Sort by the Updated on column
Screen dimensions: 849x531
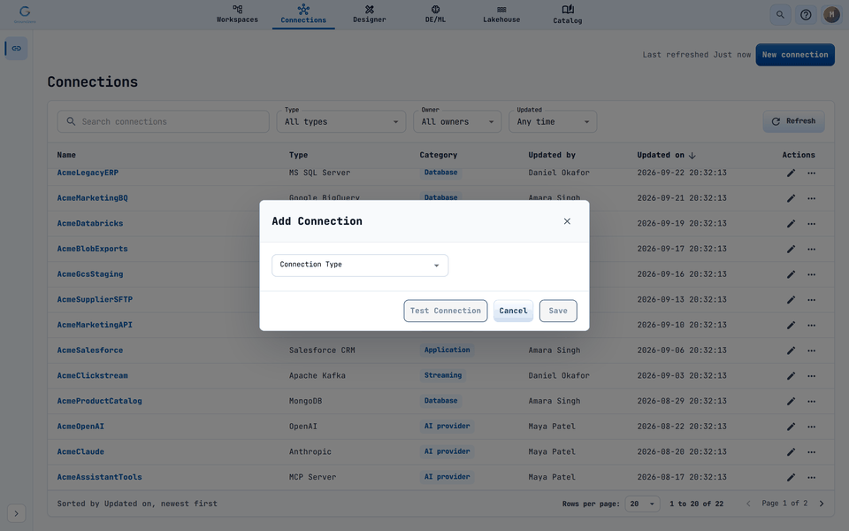click(x=666, y=155)
